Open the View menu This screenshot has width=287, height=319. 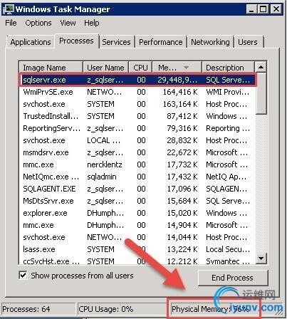(x=68, y=23)
